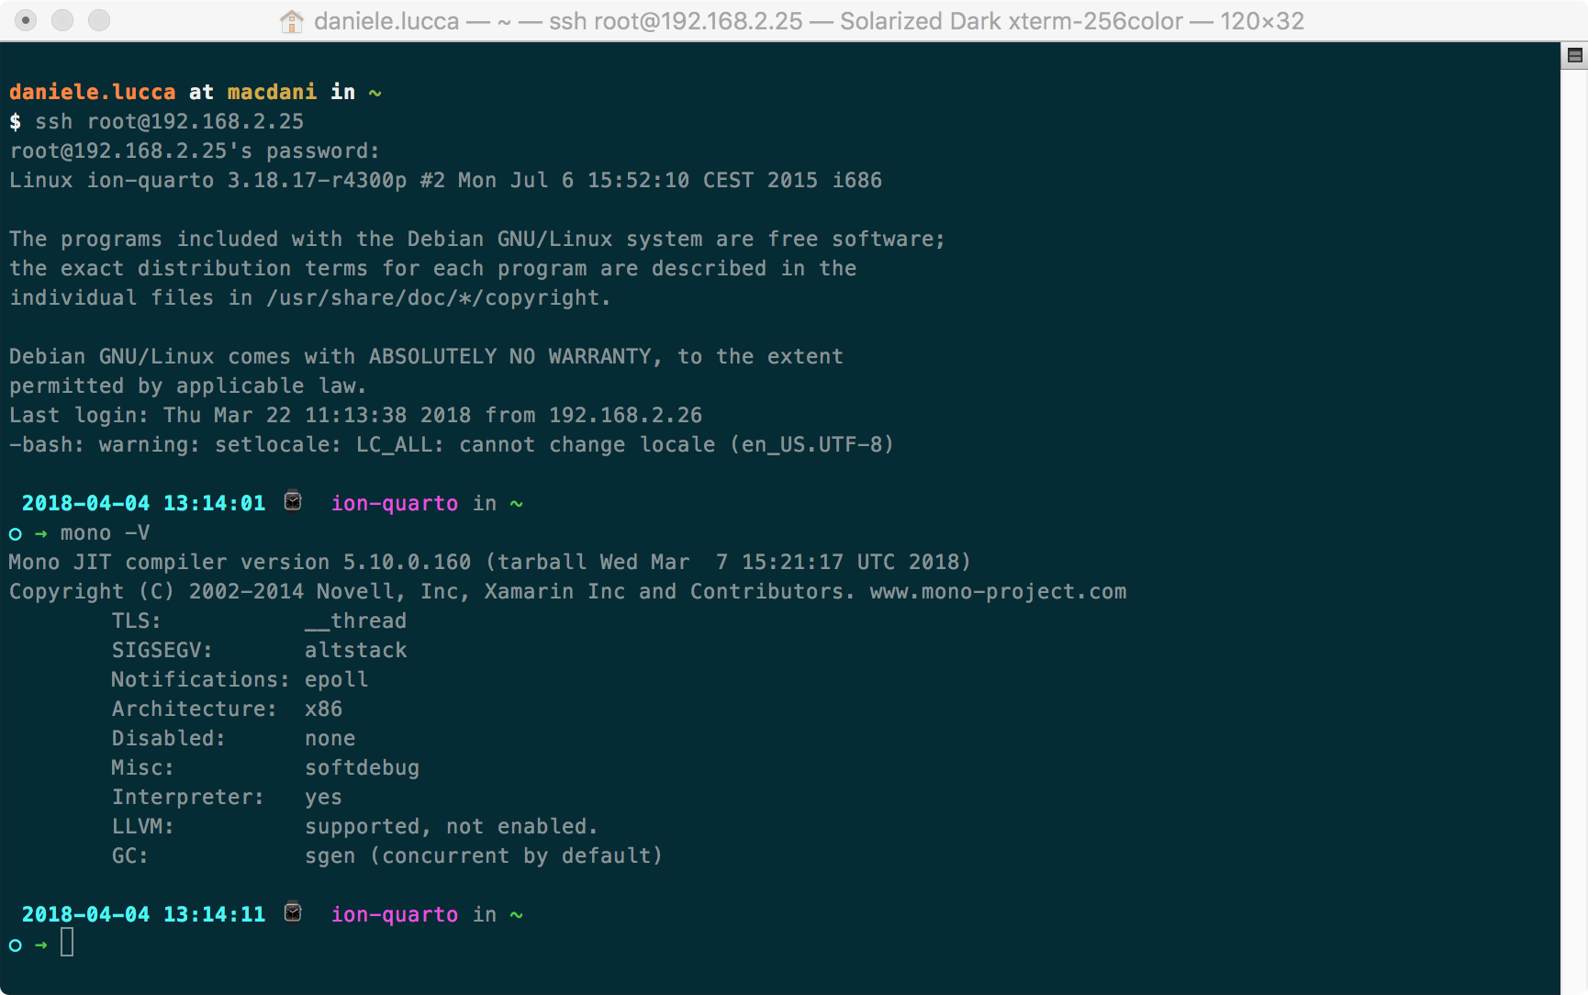Click the permitted by applicable law line
The height and width of the screenshot is (995, 1588).
[x=188, y=386]
